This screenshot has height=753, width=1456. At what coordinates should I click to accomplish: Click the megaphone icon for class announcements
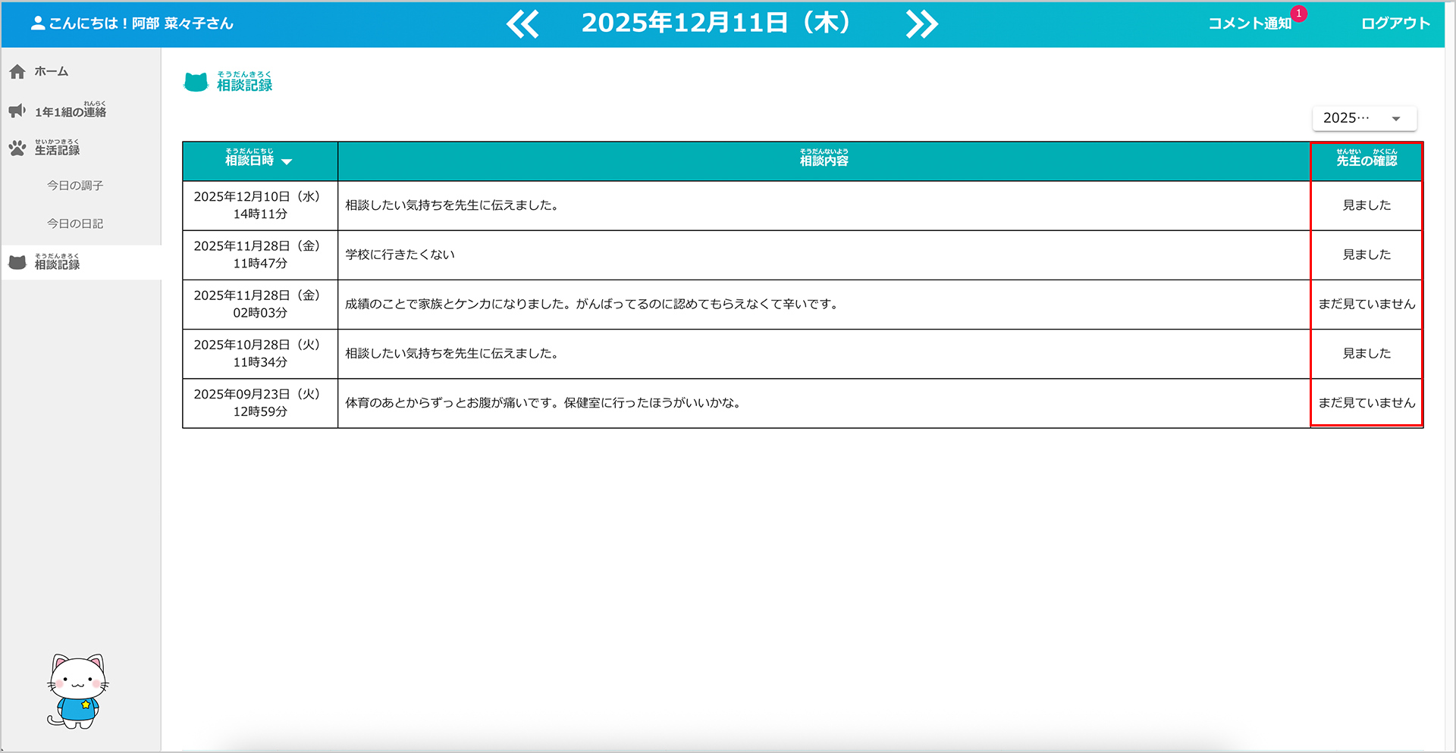coord(17,111)
